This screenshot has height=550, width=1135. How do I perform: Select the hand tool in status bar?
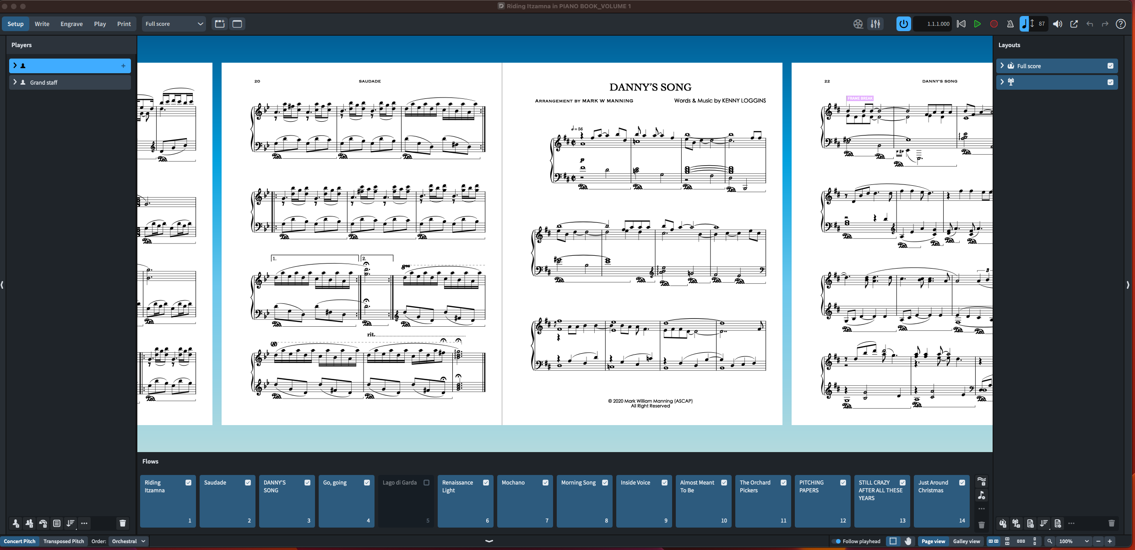click(908, 541)
